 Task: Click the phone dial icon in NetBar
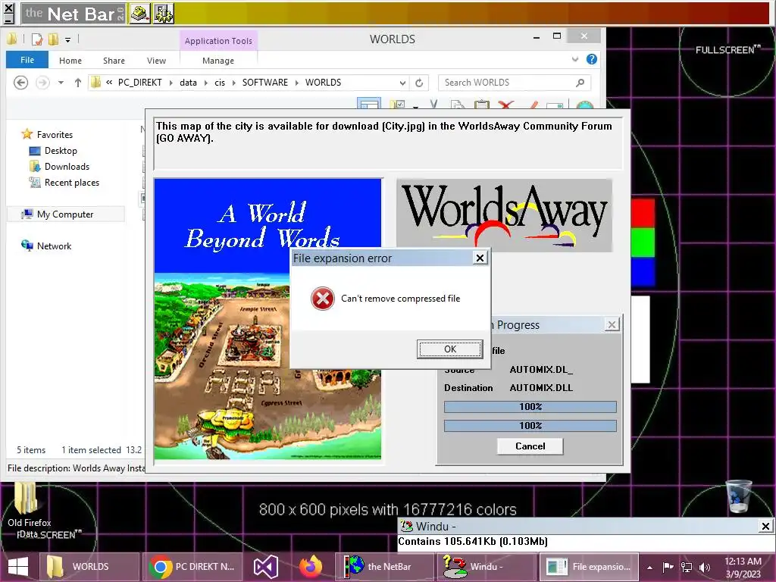[x=139, y=14]
